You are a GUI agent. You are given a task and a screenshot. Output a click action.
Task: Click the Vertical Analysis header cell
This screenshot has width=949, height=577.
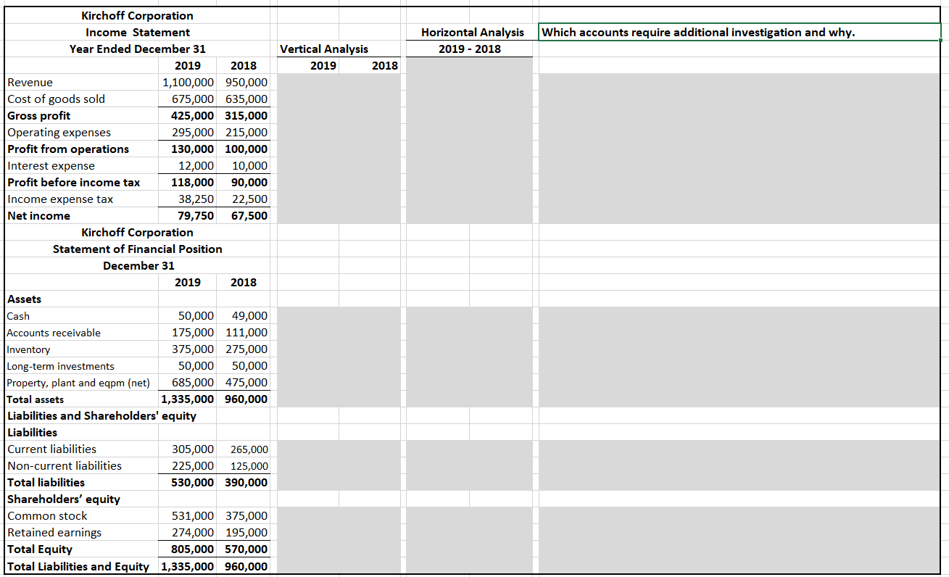point(323,49)
